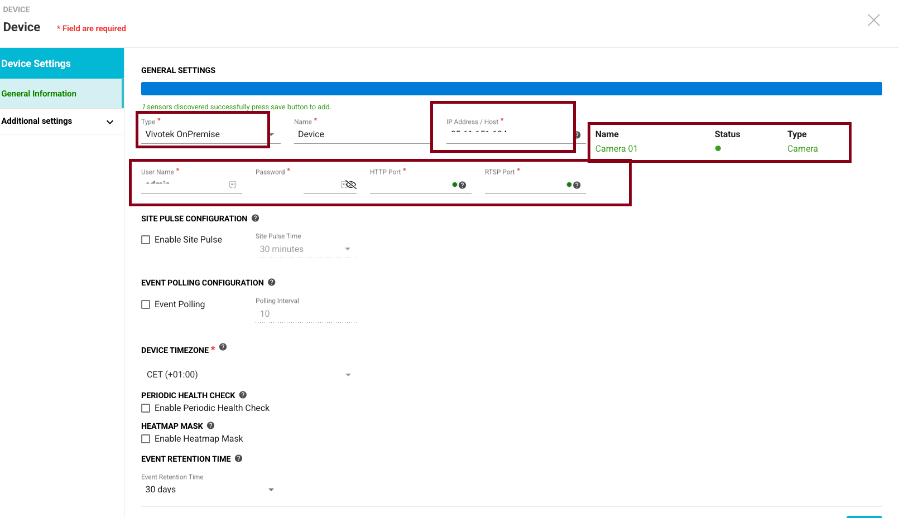
Task: Open the Event Retention Time dropdown
Action: pyautogui.click(x=209, y=490)
